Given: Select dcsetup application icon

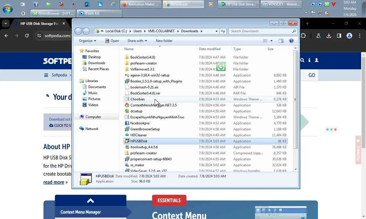Looking at the screenshot, I should [127, 111].
